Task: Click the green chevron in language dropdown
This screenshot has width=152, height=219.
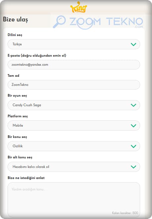Action: pyautogui.click(x=133, y=44)
